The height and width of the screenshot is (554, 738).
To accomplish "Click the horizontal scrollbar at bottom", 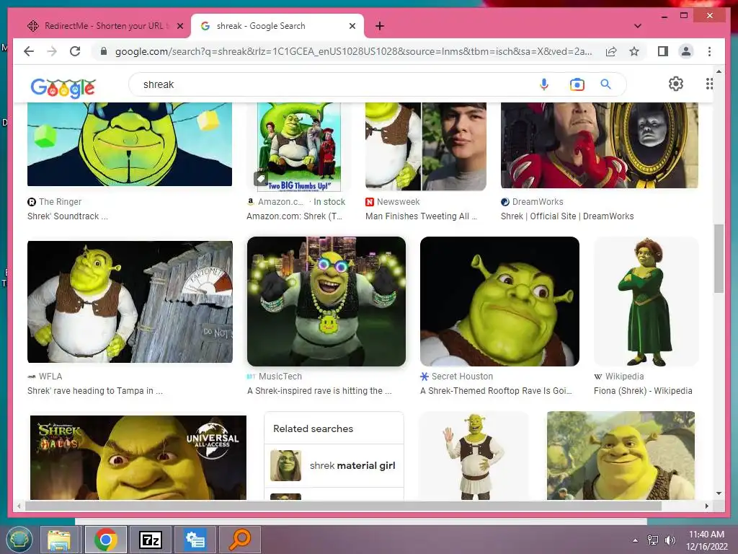I will pyautogui.click(x=344, y=506).
